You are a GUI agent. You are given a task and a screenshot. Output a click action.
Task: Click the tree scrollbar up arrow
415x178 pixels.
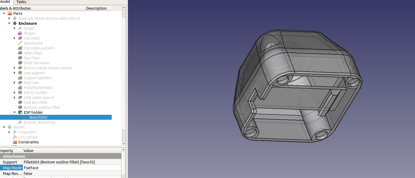pyautogui.click(x=124, y=7)
